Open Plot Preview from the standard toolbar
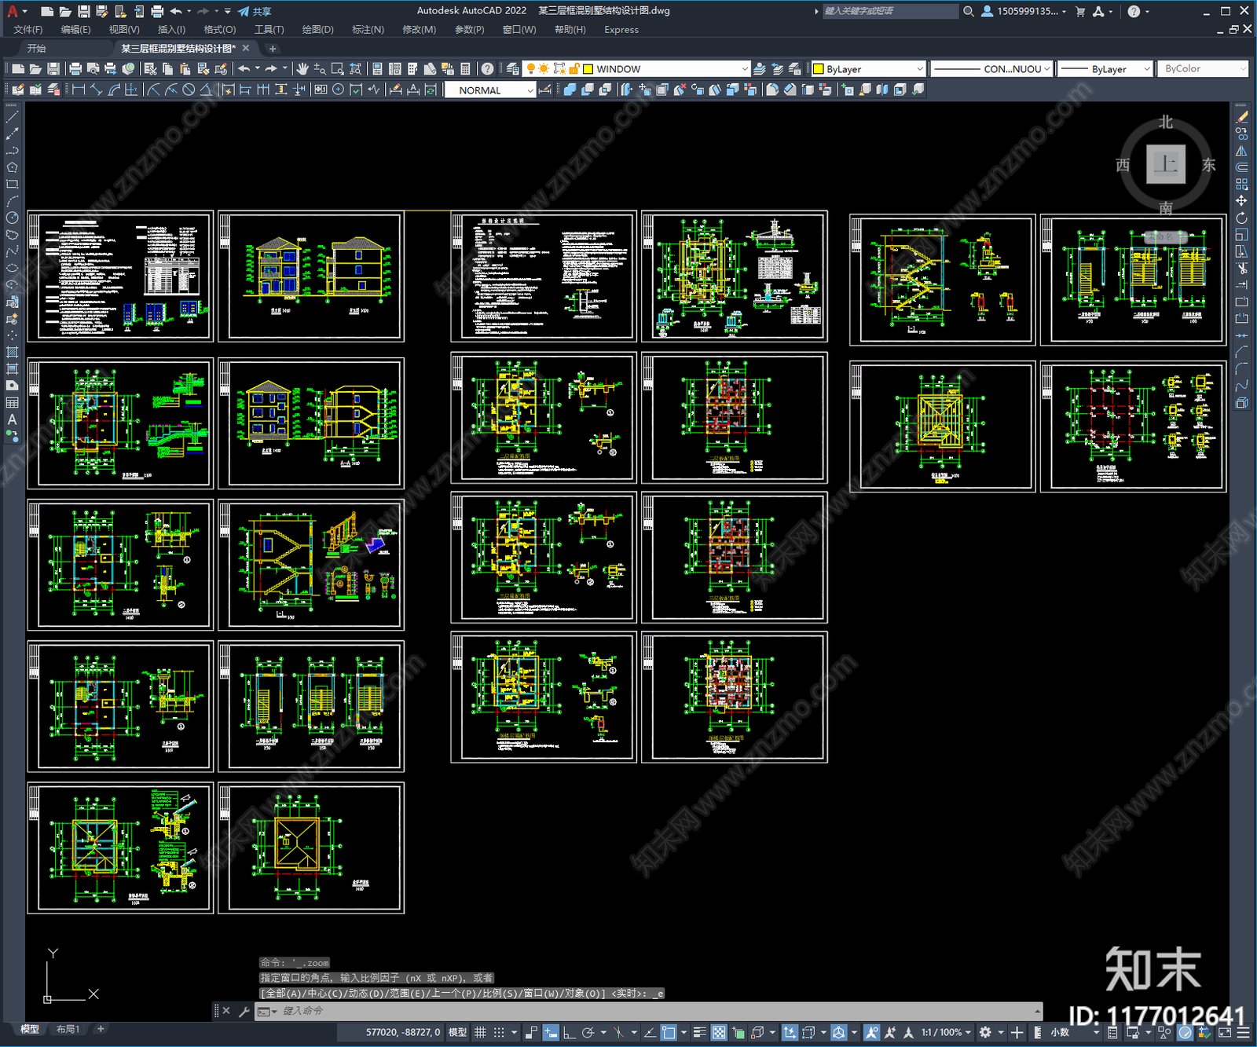Screen dimensions: 1257x1047 [x=93, y=69]
